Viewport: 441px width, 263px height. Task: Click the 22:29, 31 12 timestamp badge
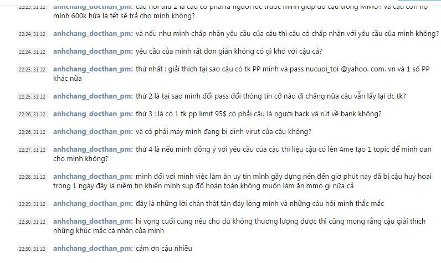click(x=32, y=204)
